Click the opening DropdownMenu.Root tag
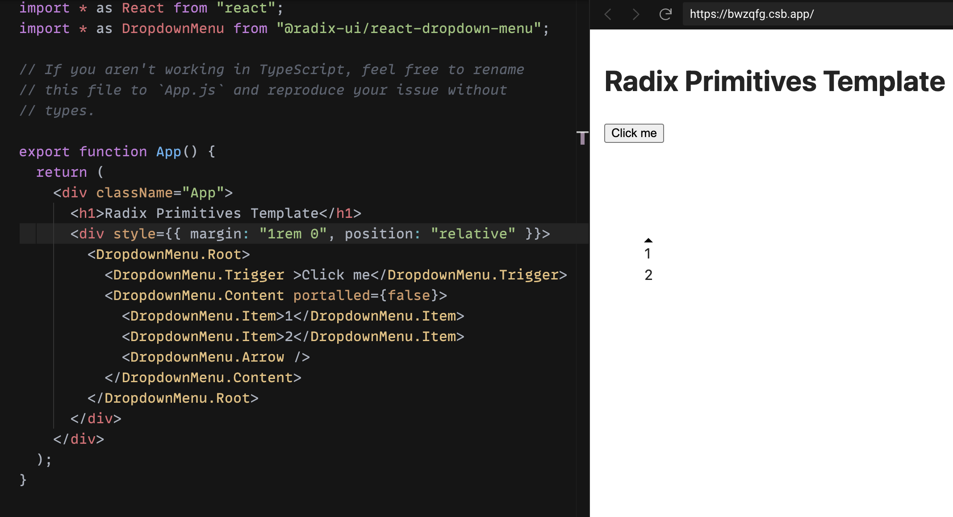The image size is (953, 517). (169, 254)
